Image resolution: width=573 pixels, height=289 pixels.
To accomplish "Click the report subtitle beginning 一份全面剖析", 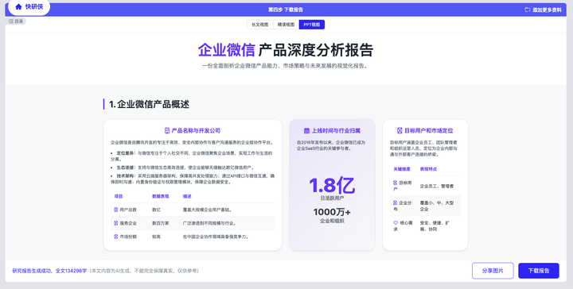I will pyautogui.click(x=285, y=66).
